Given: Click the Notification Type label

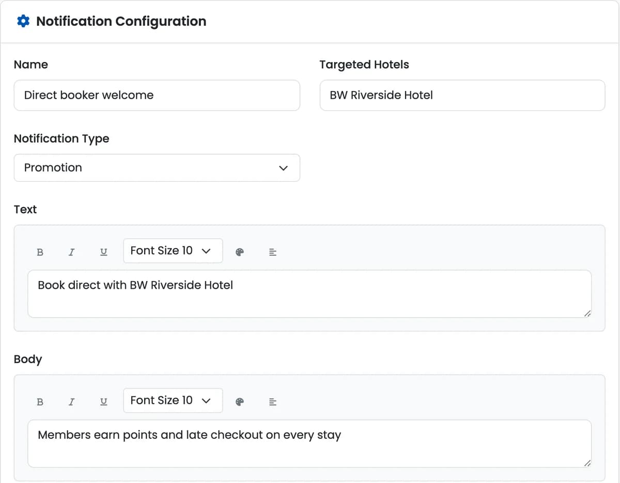Looking at the screenshot, I should click(x=61, y=138).
